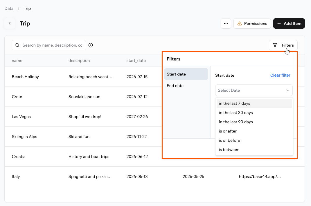Click 'History and boat trips' description cell
The image size is (311, 206).
[89, 157]
